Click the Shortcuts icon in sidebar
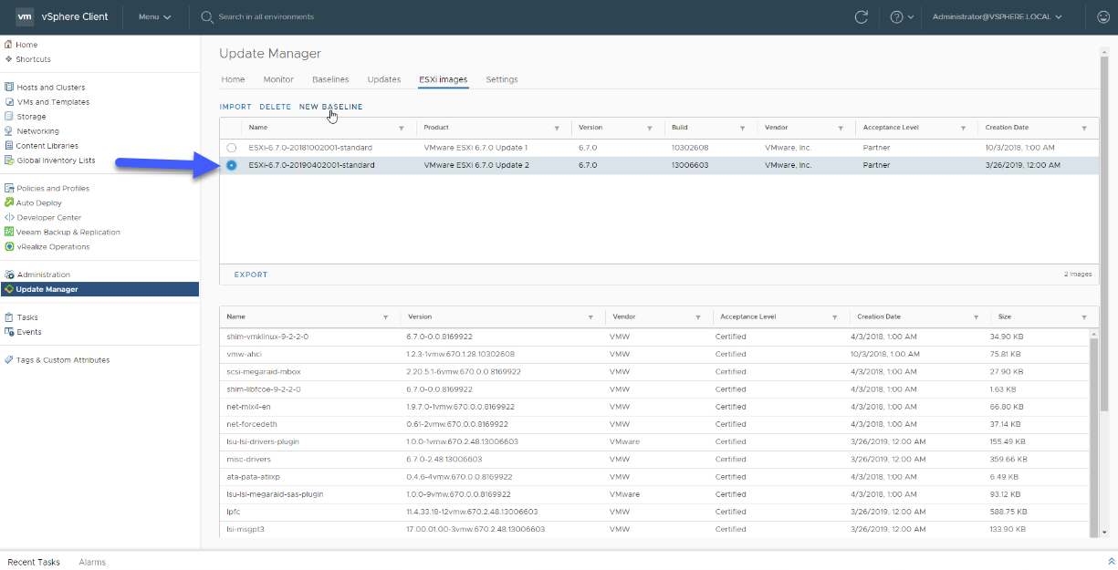This screenshot has height=570, width=1118. point(8,59)
